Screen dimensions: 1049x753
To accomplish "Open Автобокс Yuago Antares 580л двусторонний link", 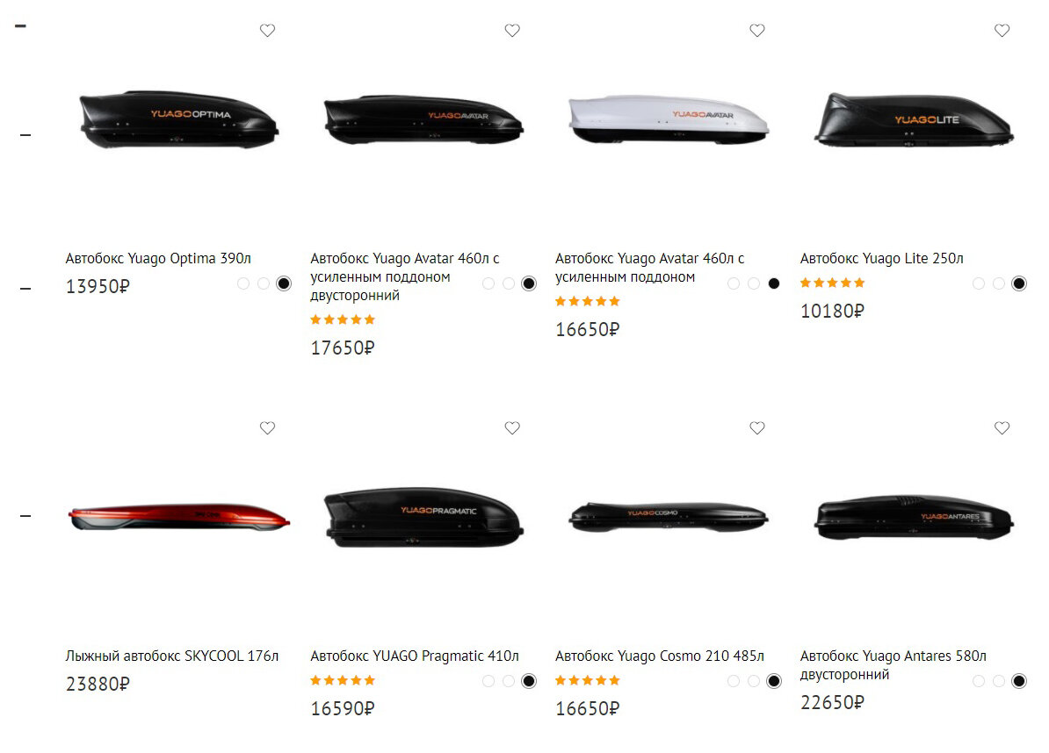I will pyautogui.click(x=893, y=665).
